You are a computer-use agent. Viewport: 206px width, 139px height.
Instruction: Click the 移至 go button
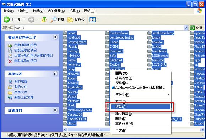[196, 28]
